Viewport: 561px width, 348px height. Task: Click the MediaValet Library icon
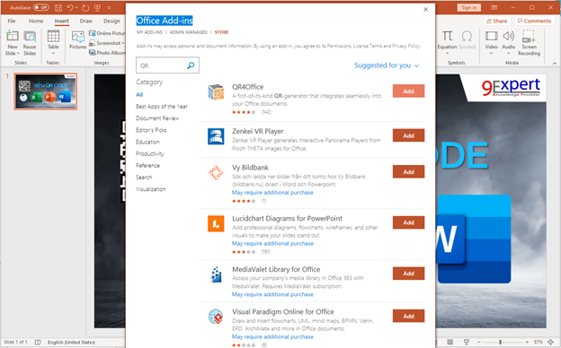pos(216,274)
